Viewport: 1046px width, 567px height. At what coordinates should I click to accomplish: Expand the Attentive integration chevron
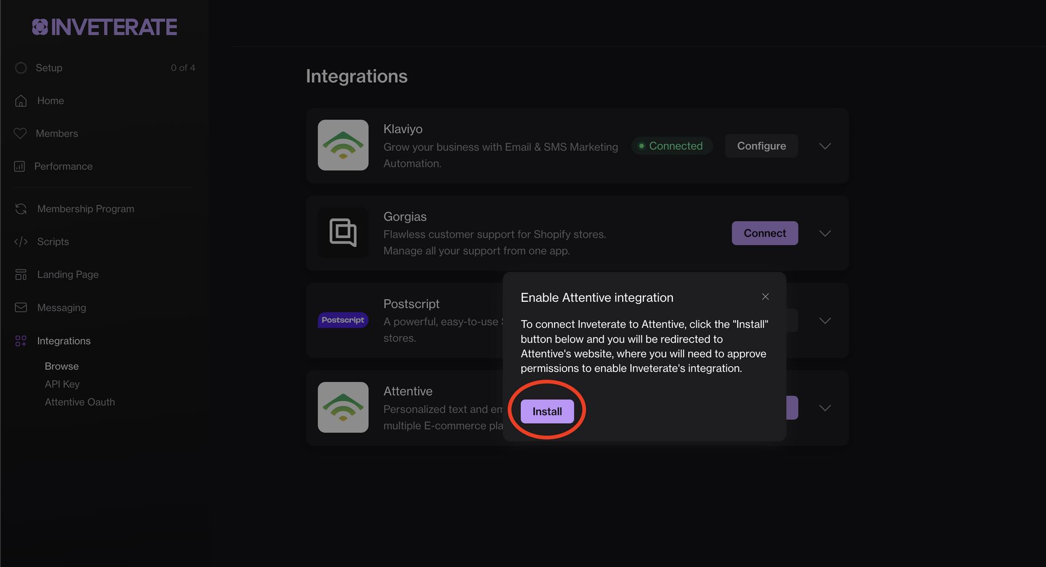click(825, 408)
